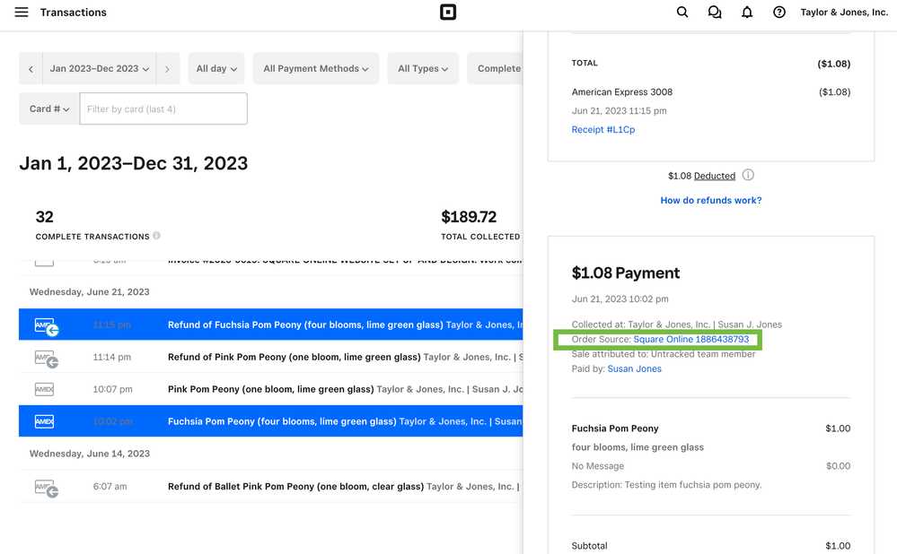This screenshot has width=897, height=554.
Task: Expand All Payment Methods filter
Action: point(316,68)
